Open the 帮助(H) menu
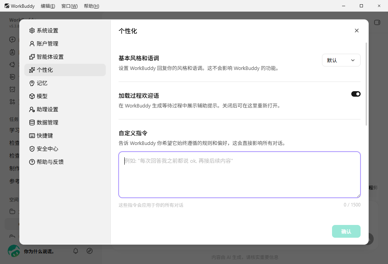This screenshot has width=388, height=264. tap(91, 6)
